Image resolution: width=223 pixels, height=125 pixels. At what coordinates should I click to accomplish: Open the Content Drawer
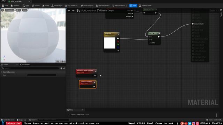tap(8, 120)
